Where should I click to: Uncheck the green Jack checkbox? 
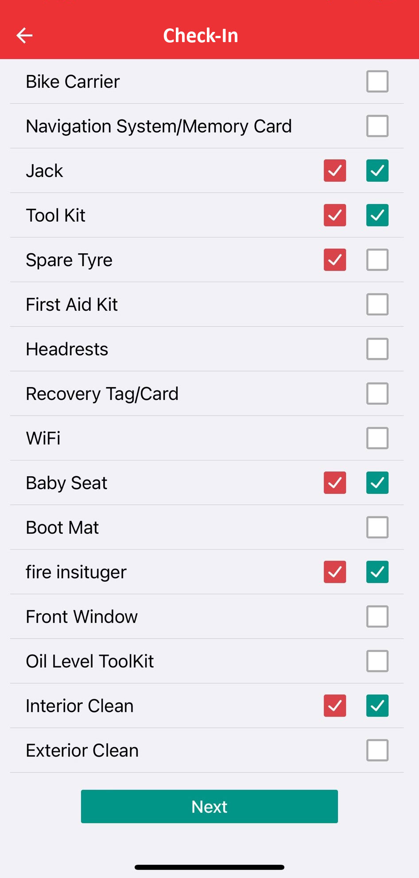point(377,171)
